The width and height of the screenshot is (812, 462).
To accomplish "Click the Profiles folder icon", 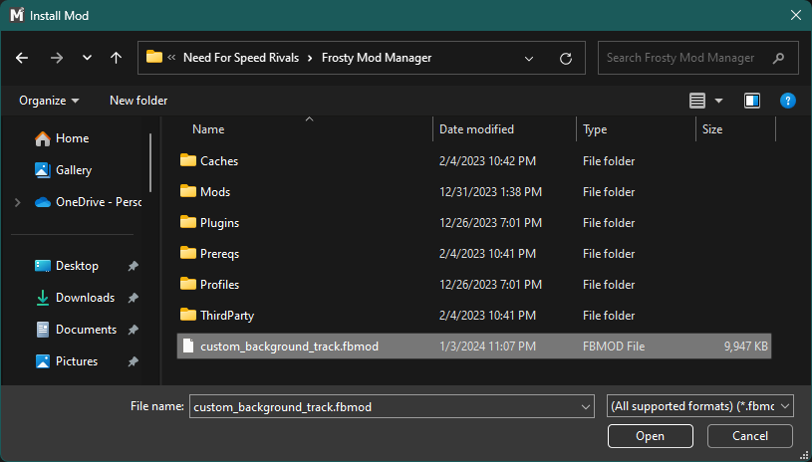I will click(x=188, y=284).
